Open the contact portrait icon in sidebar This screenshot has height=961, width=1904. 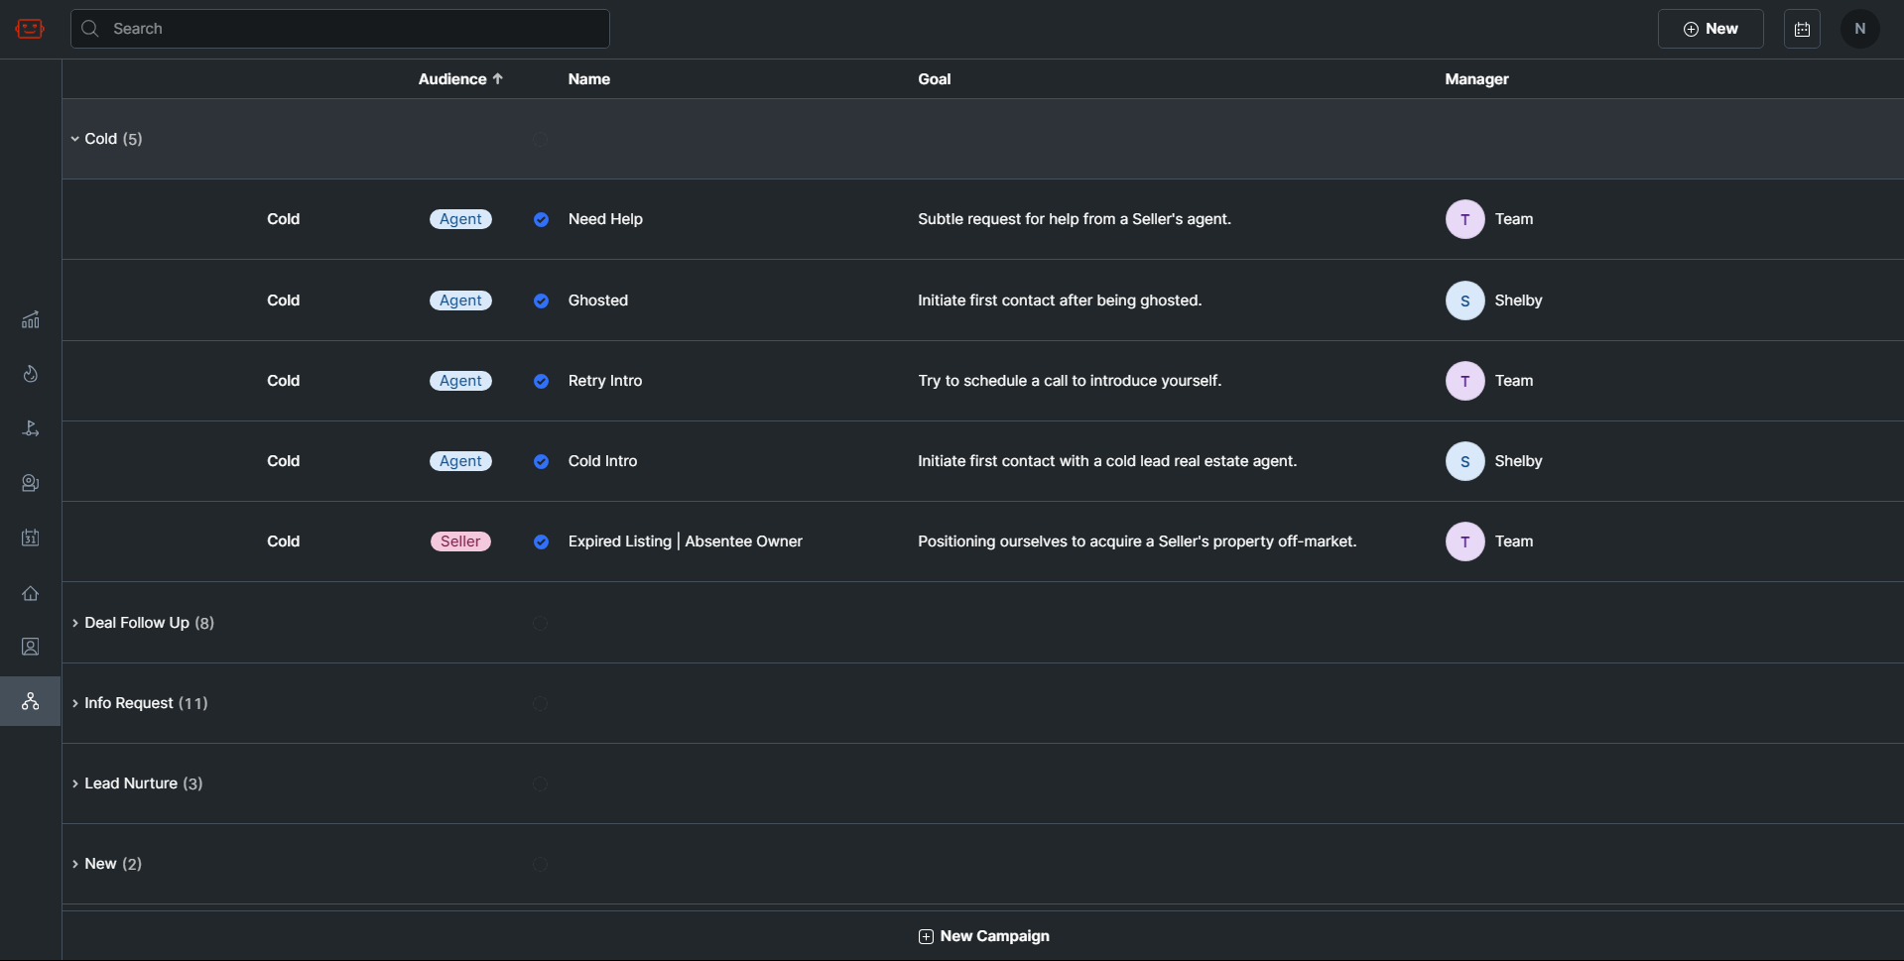31,647
